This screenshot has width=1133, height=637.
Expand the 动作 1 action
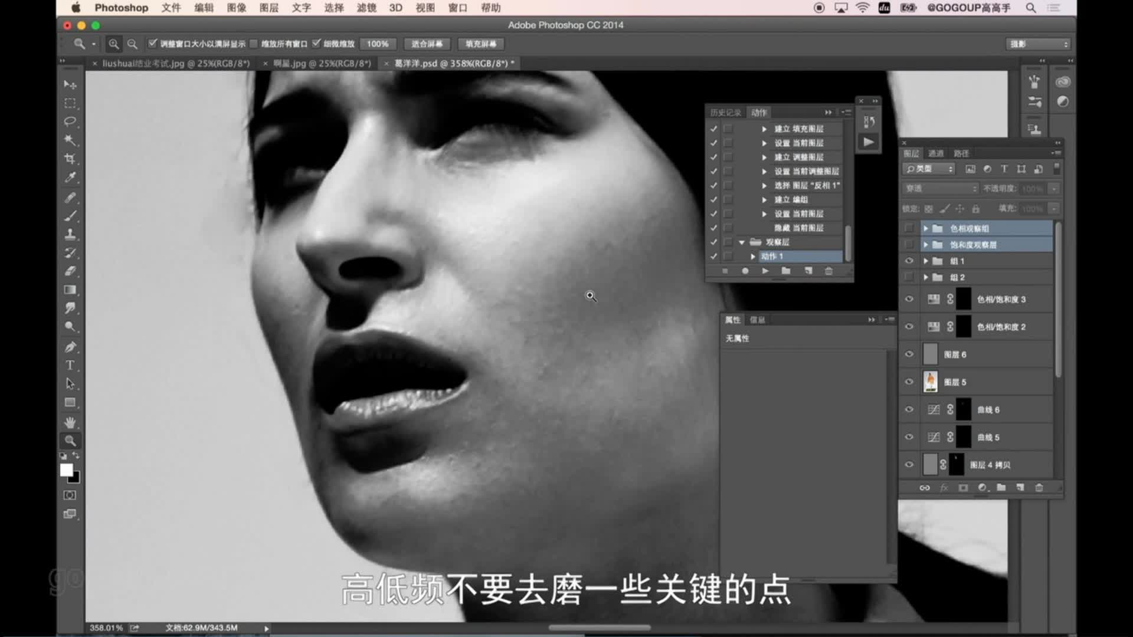point(753,257)
